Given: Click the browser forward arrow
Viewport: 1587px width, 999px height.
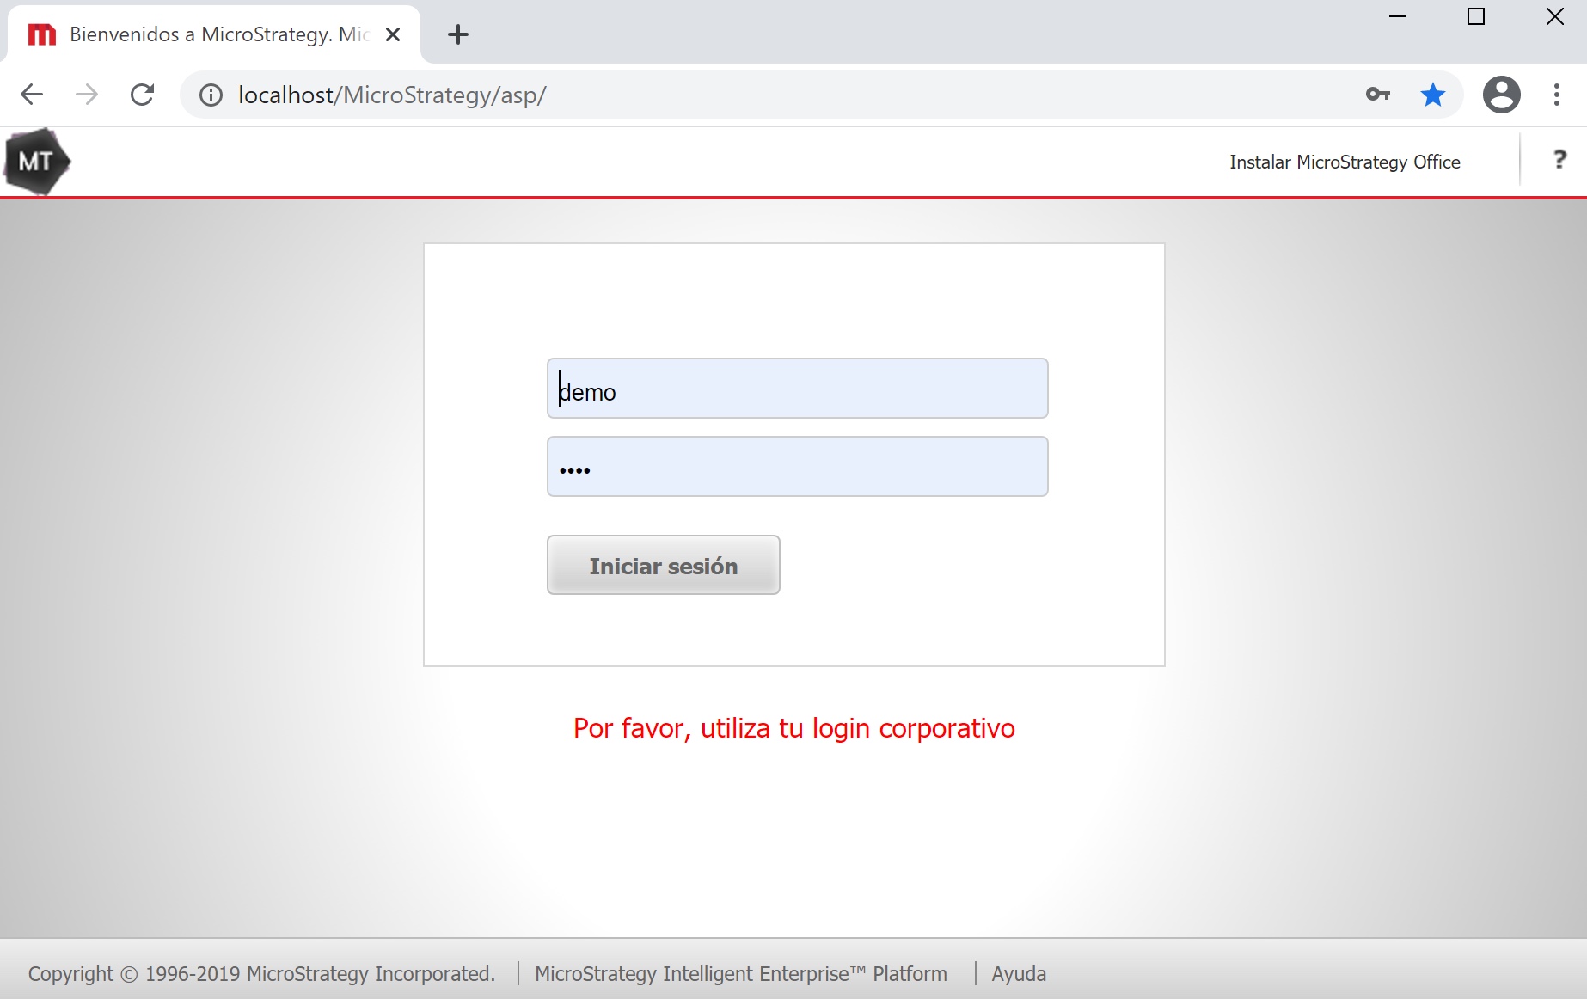Looking at the screenshot, I should click(x=87, y=95).
